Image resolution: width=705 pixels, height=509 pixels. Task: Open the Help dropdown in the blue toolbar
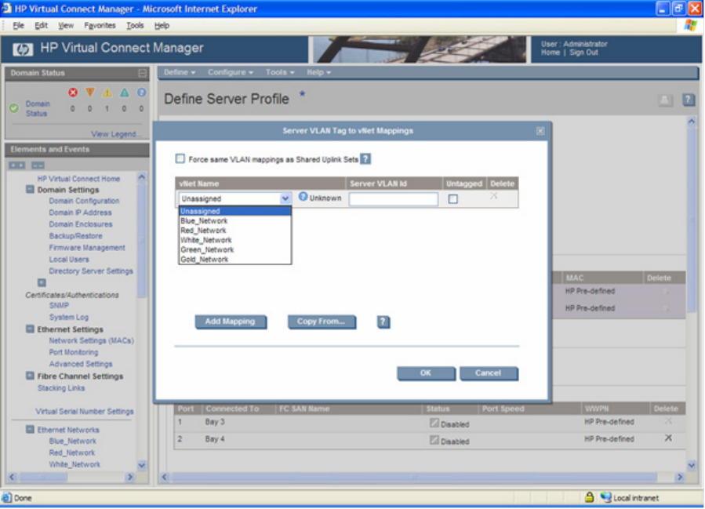(x=318, y=72)
